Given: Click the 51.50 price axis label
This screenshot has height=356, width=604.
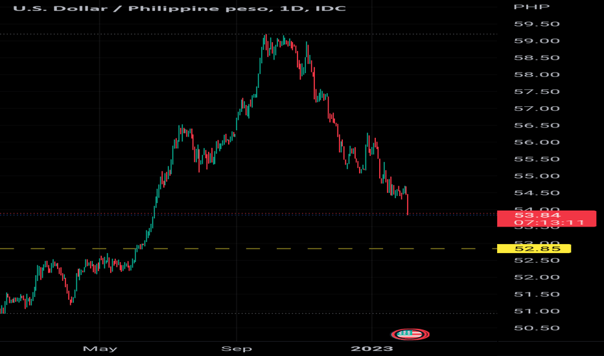Looking at the screenshot, I should (537, 295).
